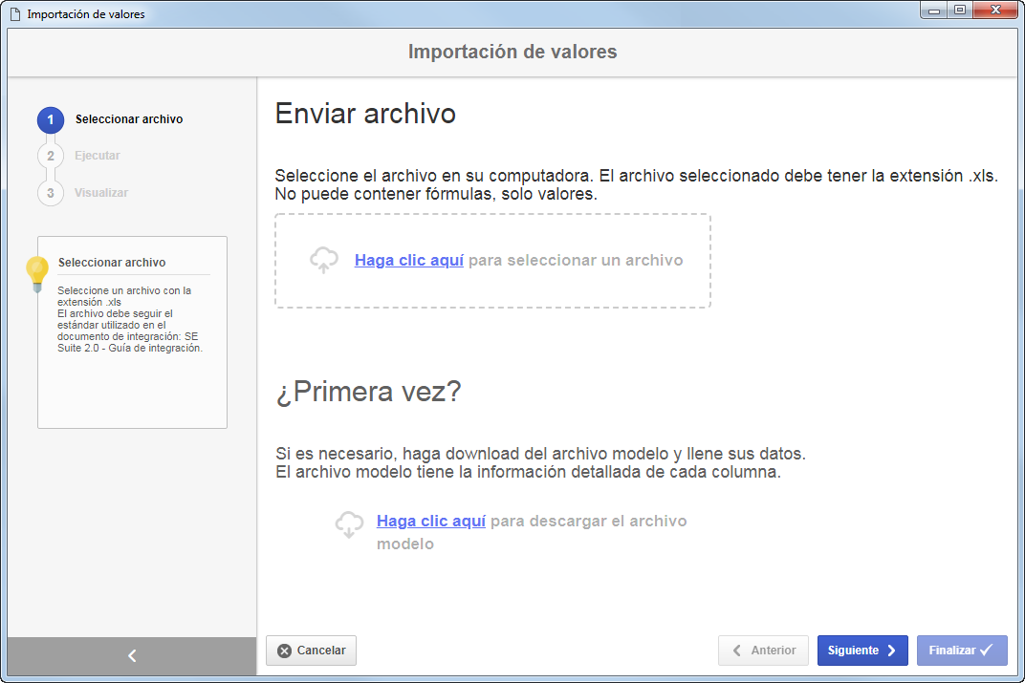Click 'Haga clic aquí' to select a file
This screenshot has height=683, width=1025.
pos(409,260)
